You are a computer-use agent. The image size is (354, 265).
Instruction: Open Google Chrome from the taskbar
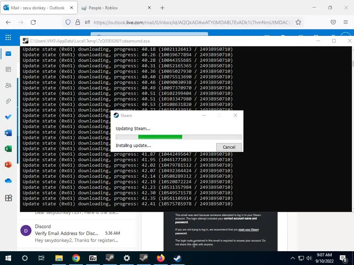point(76,258)
